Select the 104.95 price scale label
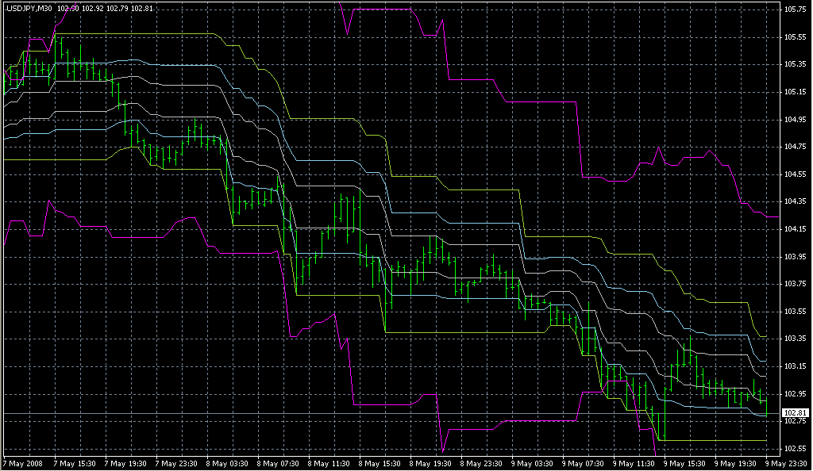813x471 pixels. (x=795, y=119)
